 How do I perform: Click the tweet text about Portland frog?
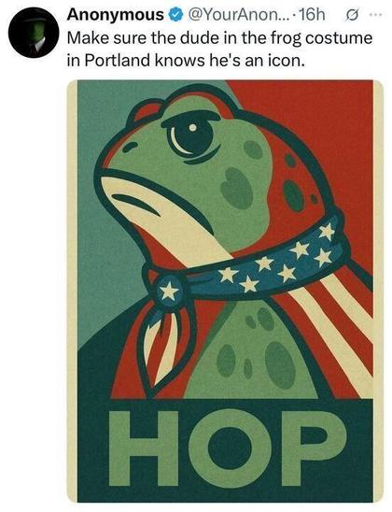pyautogui.click(x=219, y=49)
